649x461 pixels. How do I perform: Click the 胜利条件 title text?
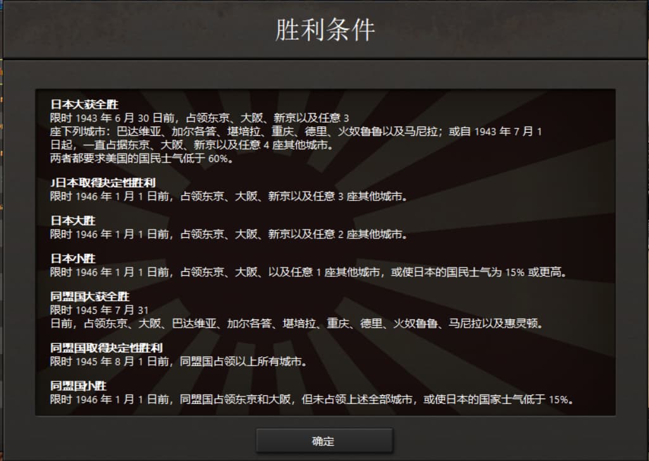pyautogui.click(x=325, y=30)
